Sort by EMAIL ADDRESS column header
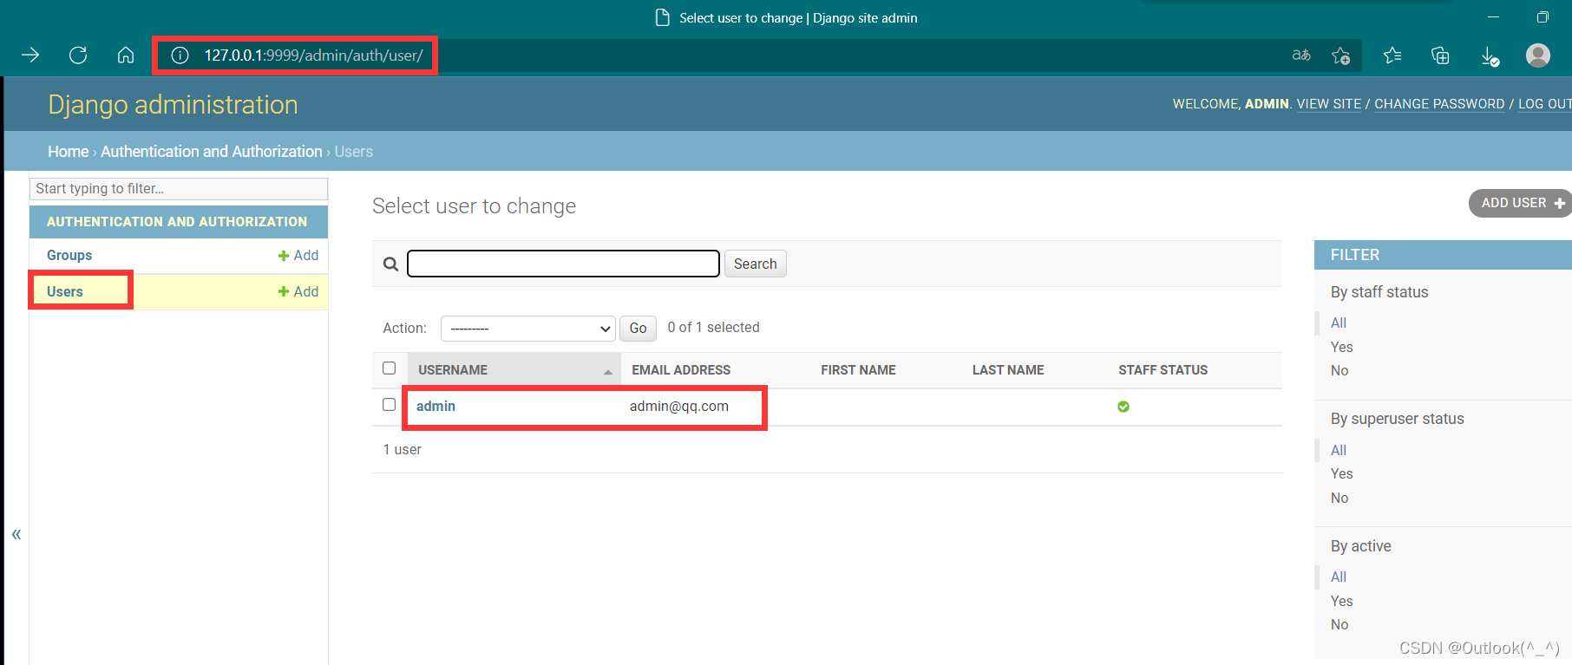 tap(681, 370)
